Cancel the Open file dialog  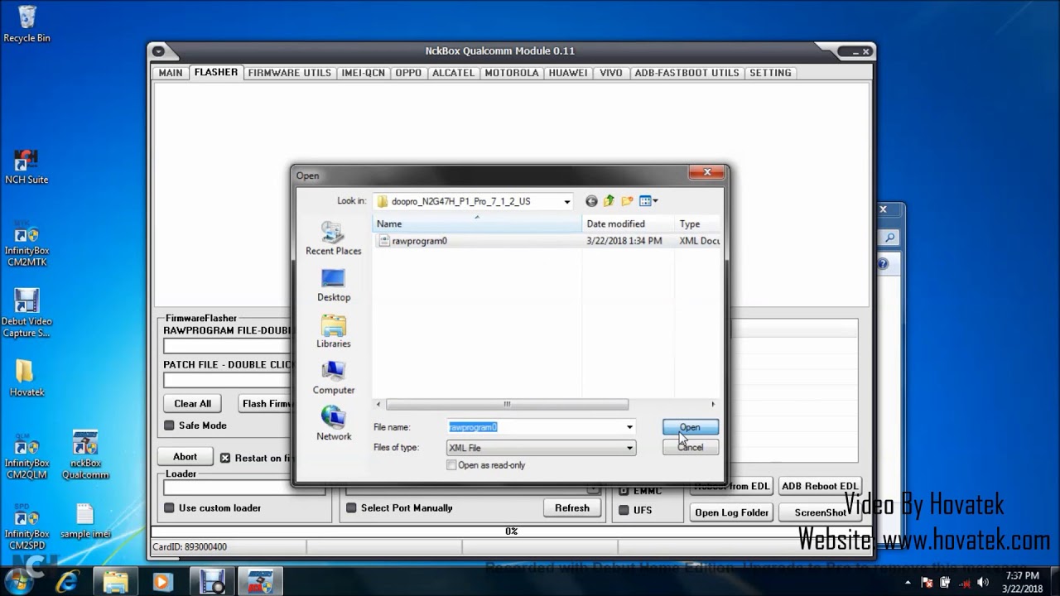pos(690,447)
